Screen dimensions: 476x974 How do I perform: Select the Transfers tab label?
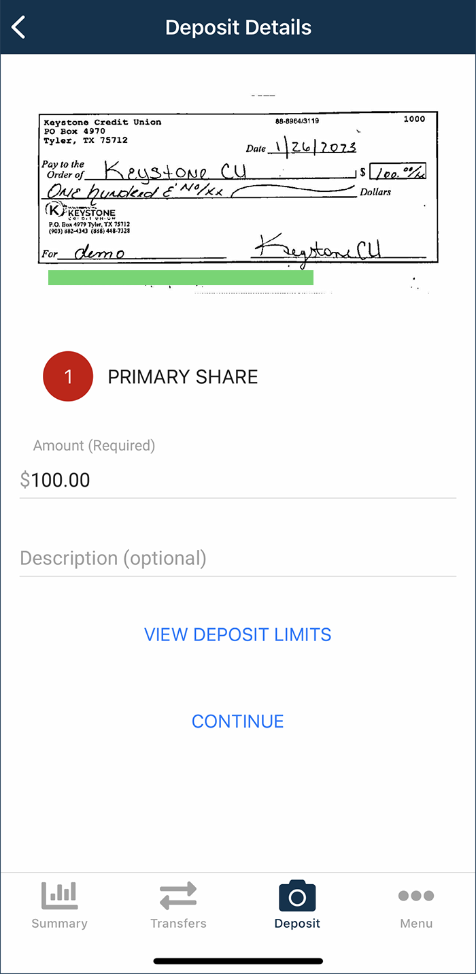[x=178, y=924]
